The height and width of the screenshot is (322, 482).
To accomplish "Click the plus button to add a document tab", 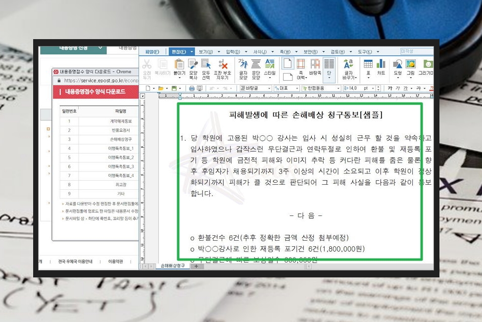I will (196, 266).
